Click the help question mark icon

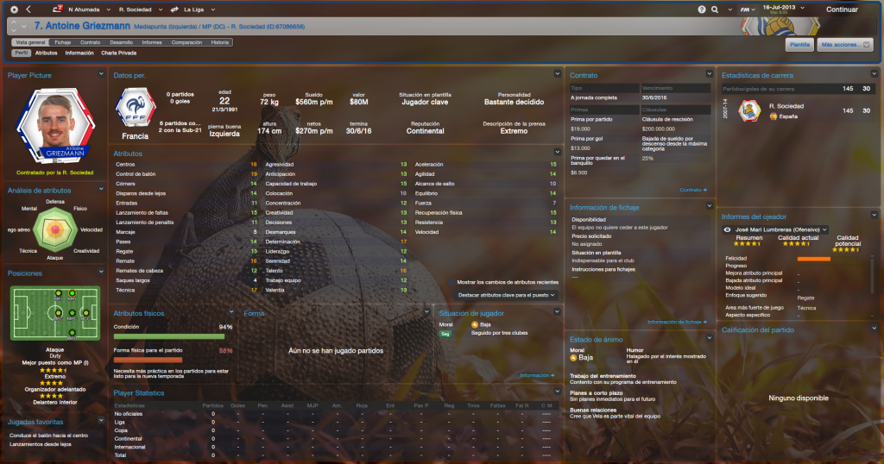[x=702, y=9]
